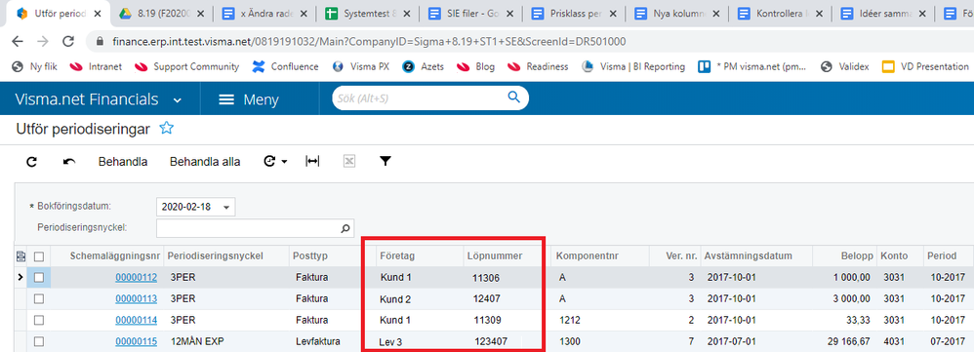Close the 8.19 Google Drive tab
Image resolution: width=974 pixels, height=352 pixels.
(201, 13)
